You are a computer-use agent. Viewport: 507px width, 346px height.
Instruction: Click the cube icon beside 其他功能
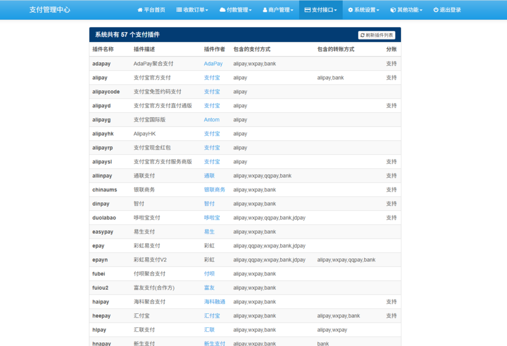point(393,10)
